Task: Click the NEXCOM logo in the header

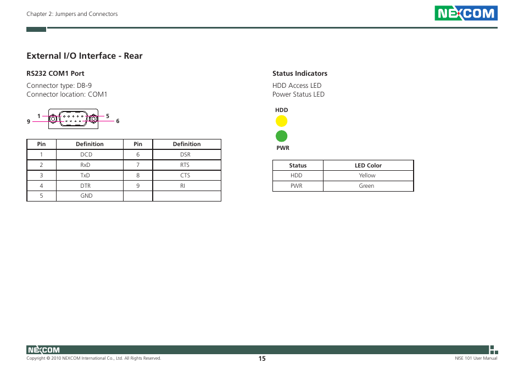Action: 466,13
